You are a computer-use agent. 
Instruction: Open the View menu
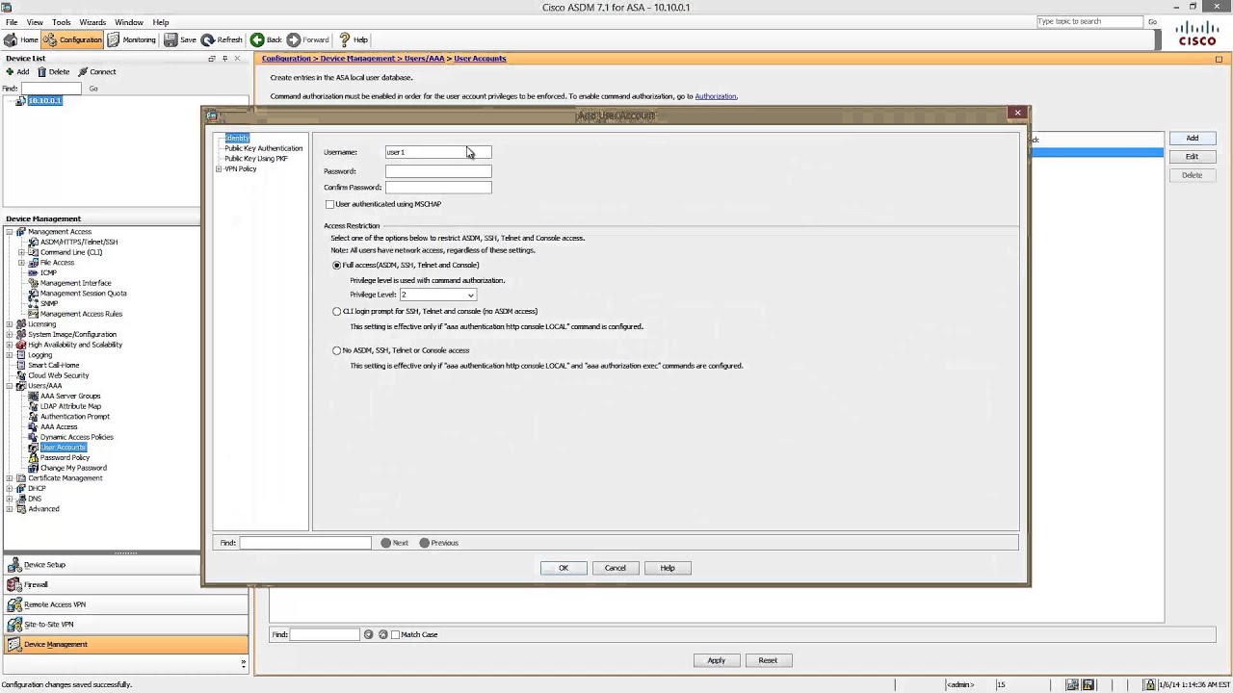35,21
